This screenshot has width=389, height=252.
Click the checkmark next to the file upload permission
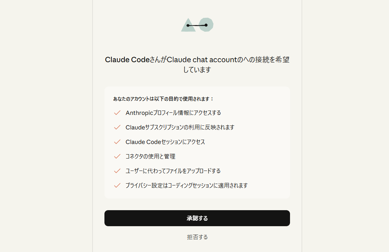[x=117, y=171]
